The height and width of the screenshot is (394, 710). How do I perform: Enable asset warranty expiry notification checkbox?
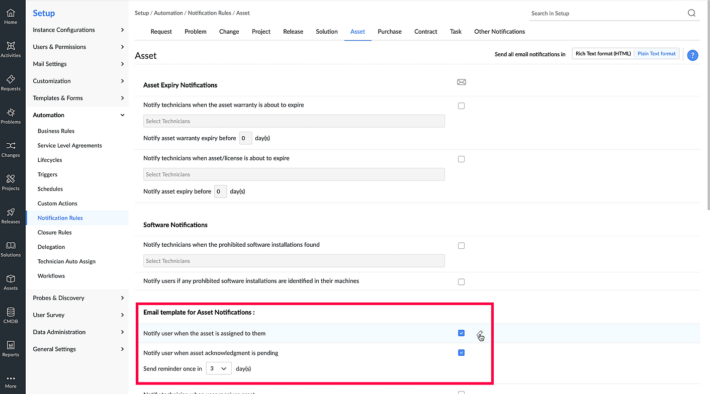click(461, 106)
